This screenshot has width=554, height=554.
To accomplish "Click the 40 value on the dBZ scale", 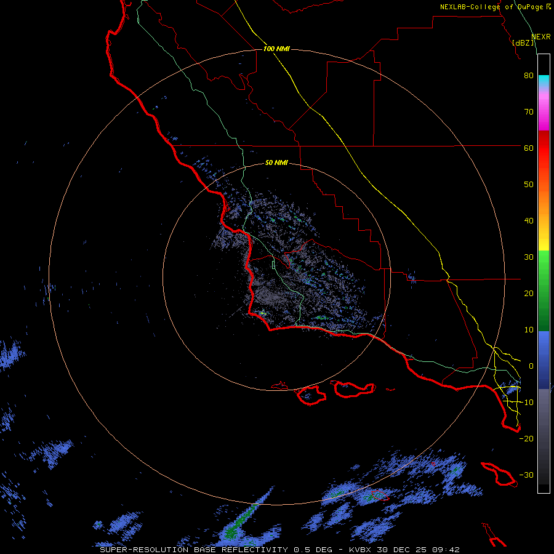I will [529, 221].
